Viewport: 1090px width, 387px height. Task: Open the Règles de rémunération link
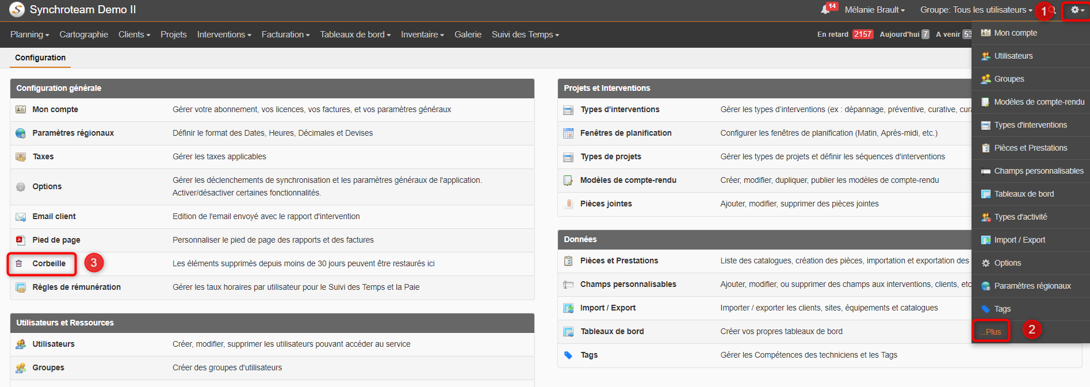point(77,287)
